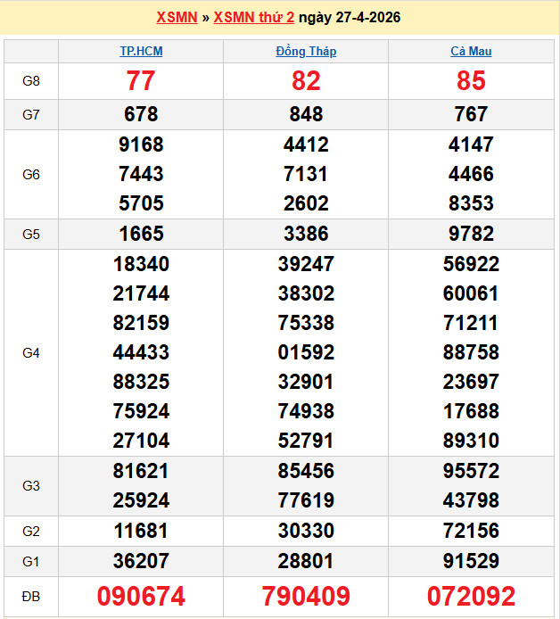
Task: Select G5 result 9782 for Cà Mau
Action: coord(471,235)
